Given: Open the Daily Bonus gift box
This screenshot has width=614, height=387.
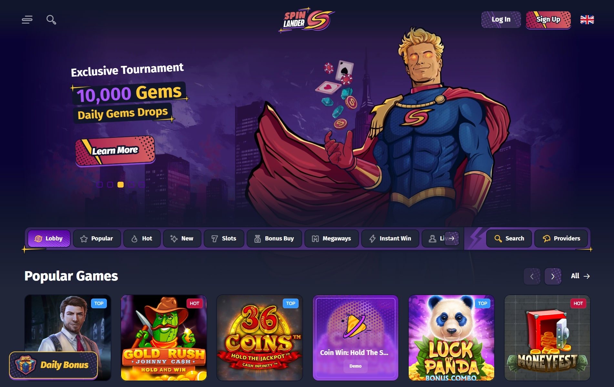Looking at the screenshot, I should click(53, 365).
